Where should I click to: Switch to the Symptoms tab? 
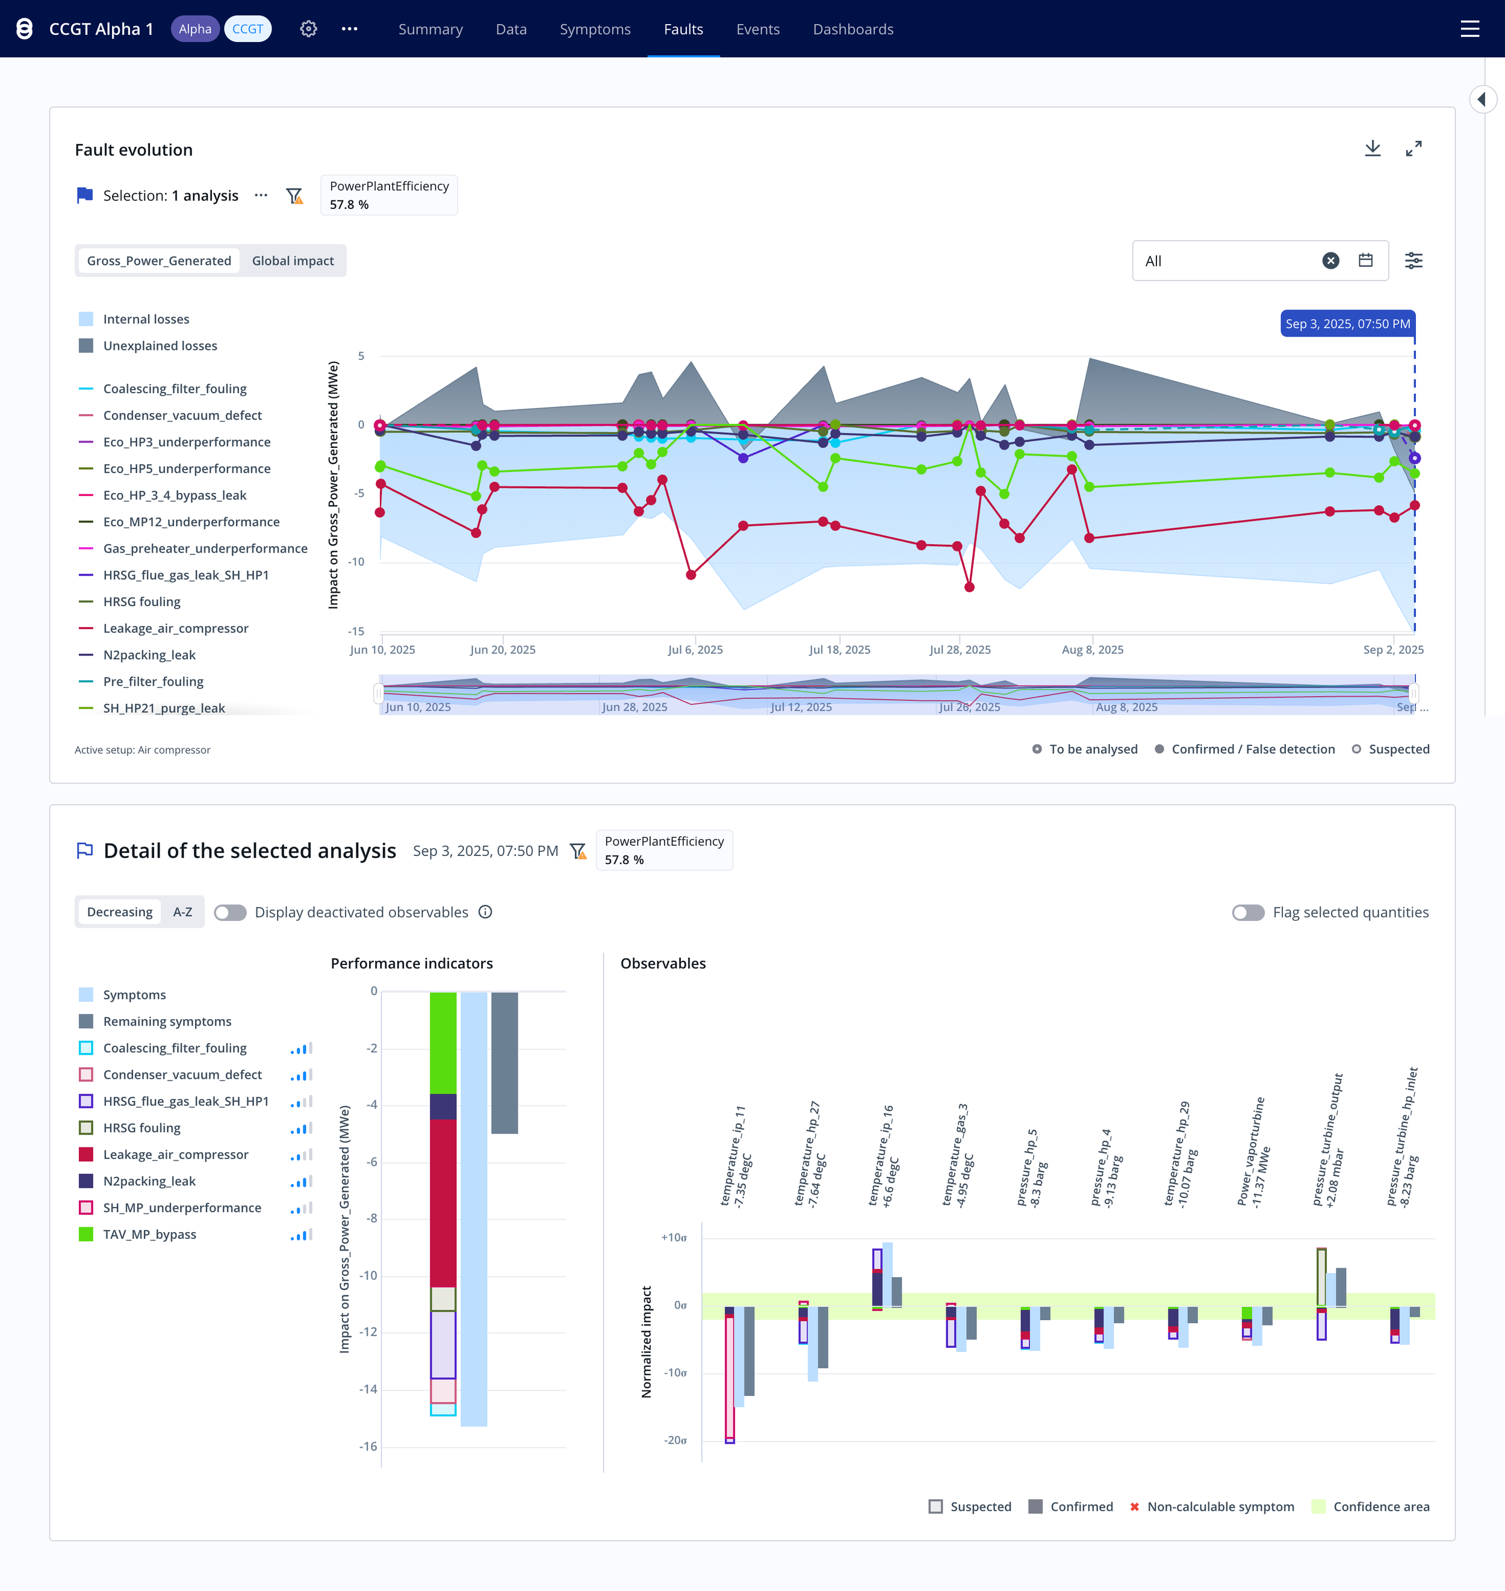(594, 29)
